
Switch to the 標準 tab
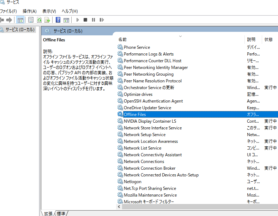[61, 213]
